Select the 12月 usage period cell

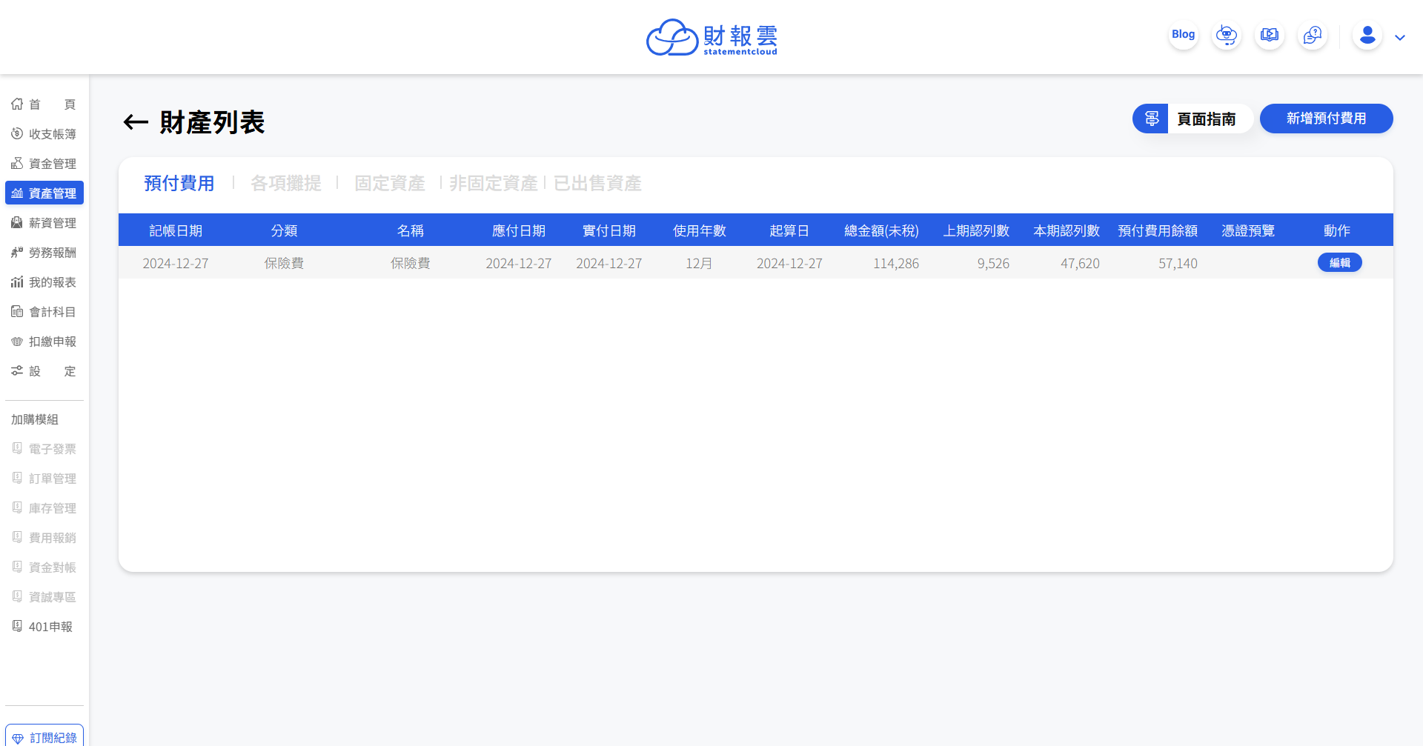(699, 264)
